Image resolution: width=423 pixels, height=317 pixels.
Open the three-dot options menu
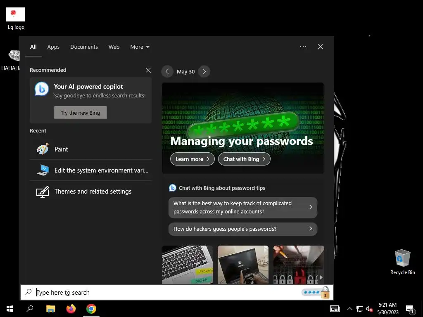303,47
